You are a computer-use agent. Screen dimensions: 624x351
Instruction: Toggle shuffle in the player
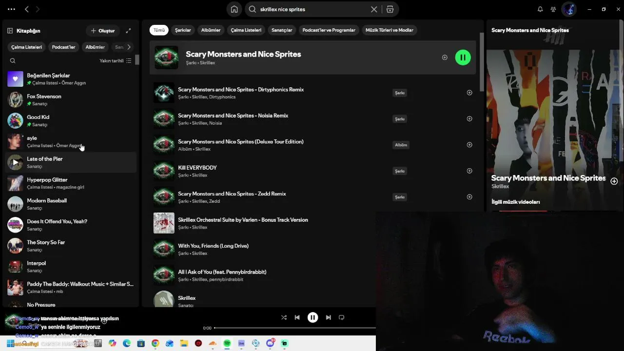[x=284, y=317]
